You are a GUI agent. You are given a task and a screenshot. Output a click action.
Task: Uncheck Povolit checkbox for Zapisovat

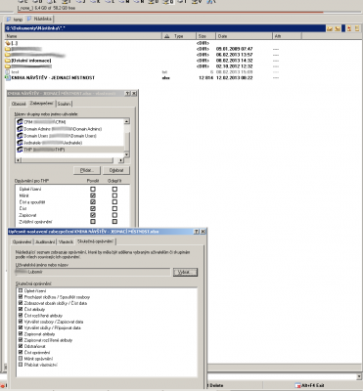point(93,215)
